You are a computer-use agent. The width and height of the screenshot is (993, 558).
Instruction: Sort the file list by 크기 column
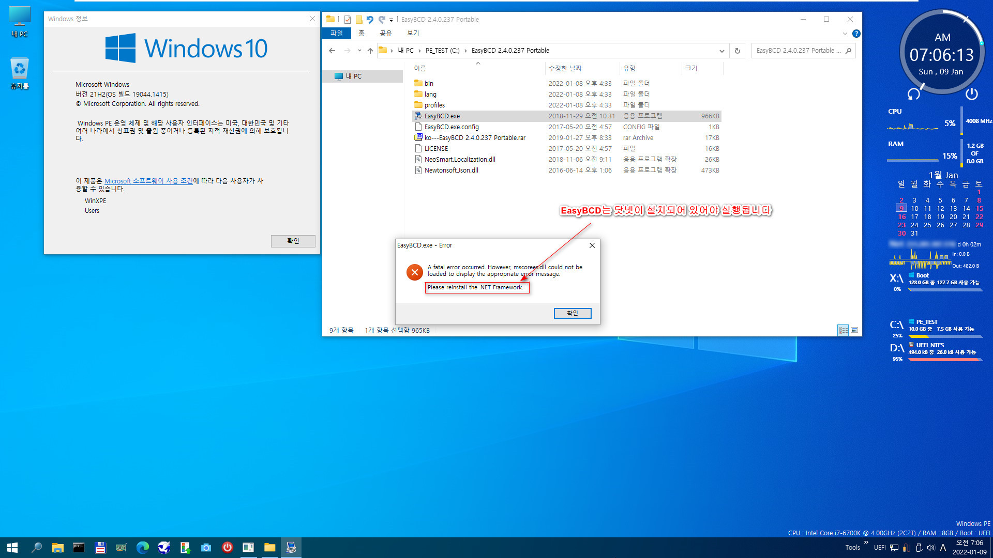pos(702,68)
